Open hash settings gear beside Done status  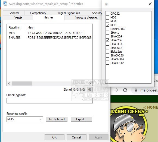point(89,90)
